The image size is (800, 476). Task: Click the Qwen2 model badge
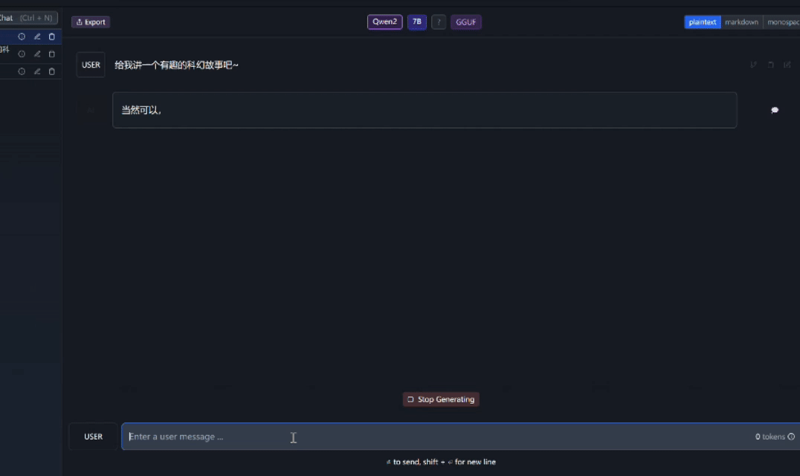pyautogui.click(x=384, y=22)
